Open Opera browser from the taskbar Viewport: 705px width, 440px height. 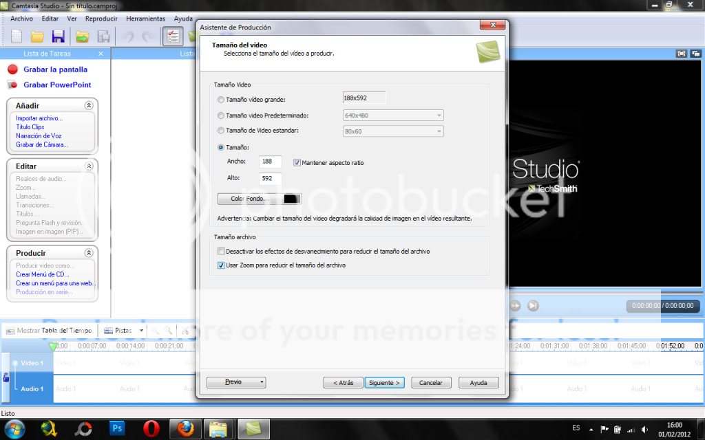tap(151, 429)
